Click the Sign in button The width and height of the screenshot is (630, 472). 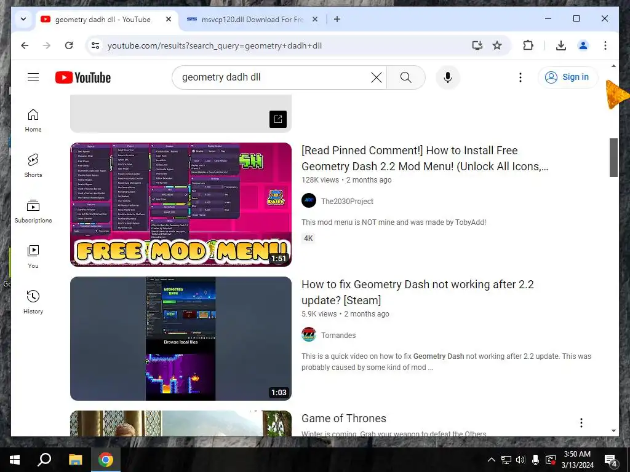[568, 77]
